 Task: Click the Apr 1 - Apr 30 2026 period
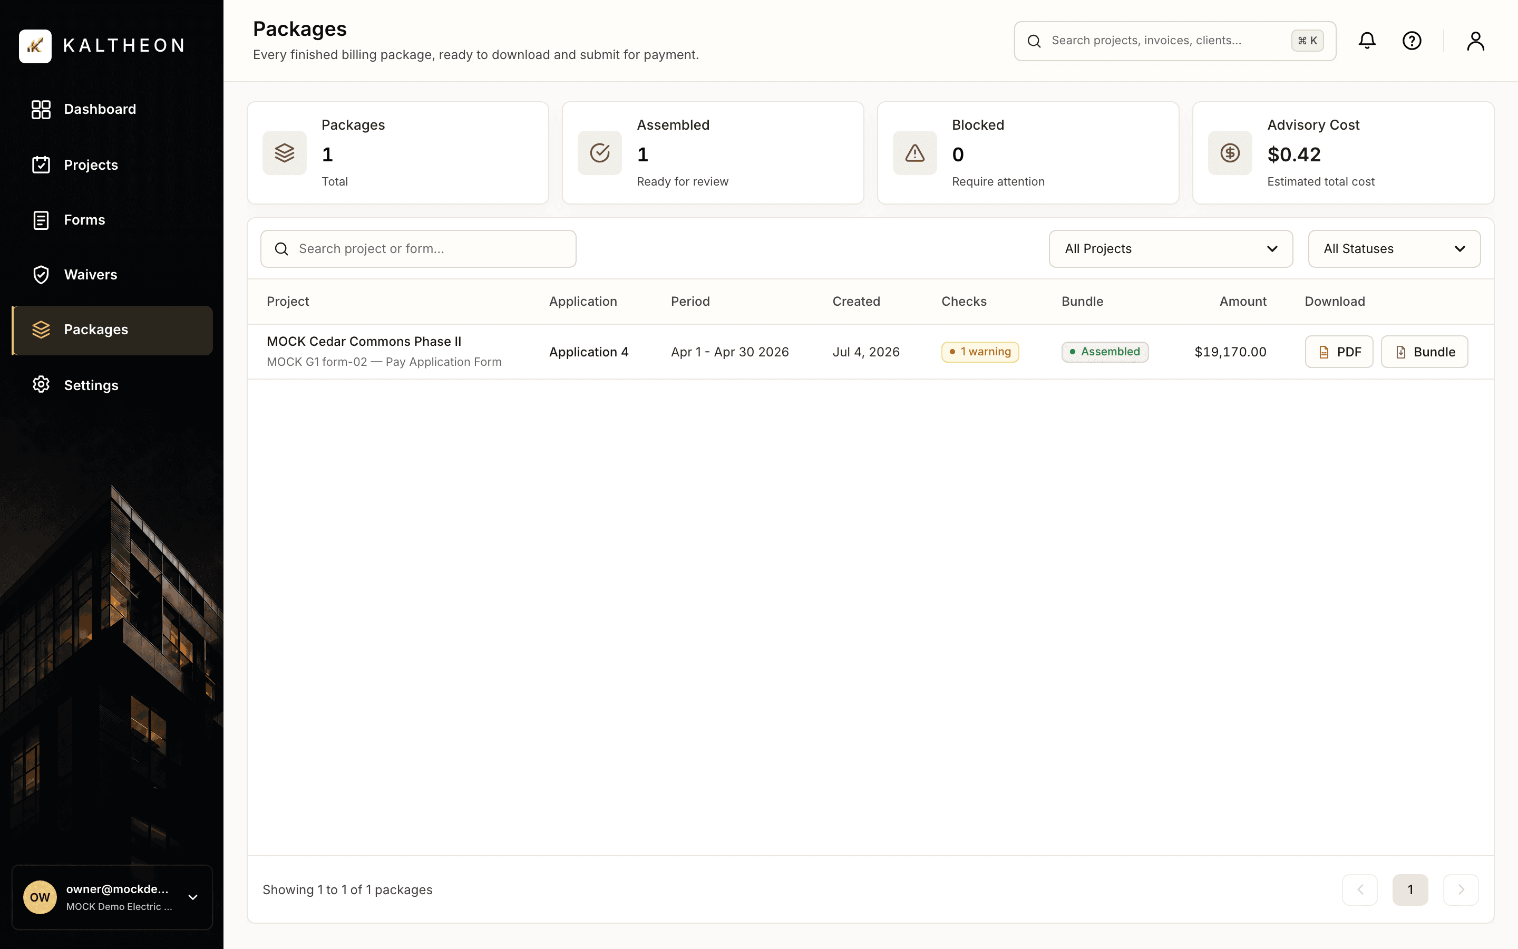(x=729, y=352)
